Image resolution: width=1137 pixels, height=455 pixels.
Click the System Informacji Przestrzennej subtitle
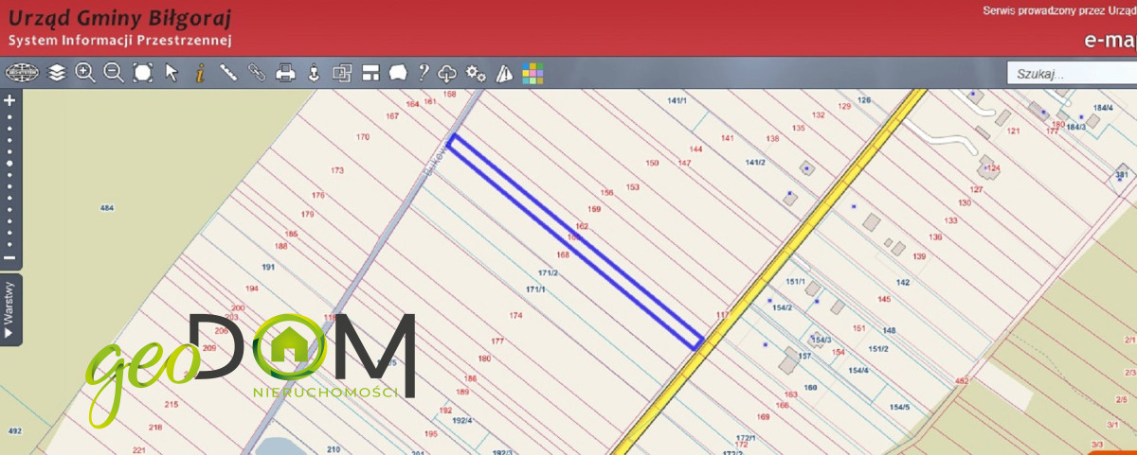[119, 40]
